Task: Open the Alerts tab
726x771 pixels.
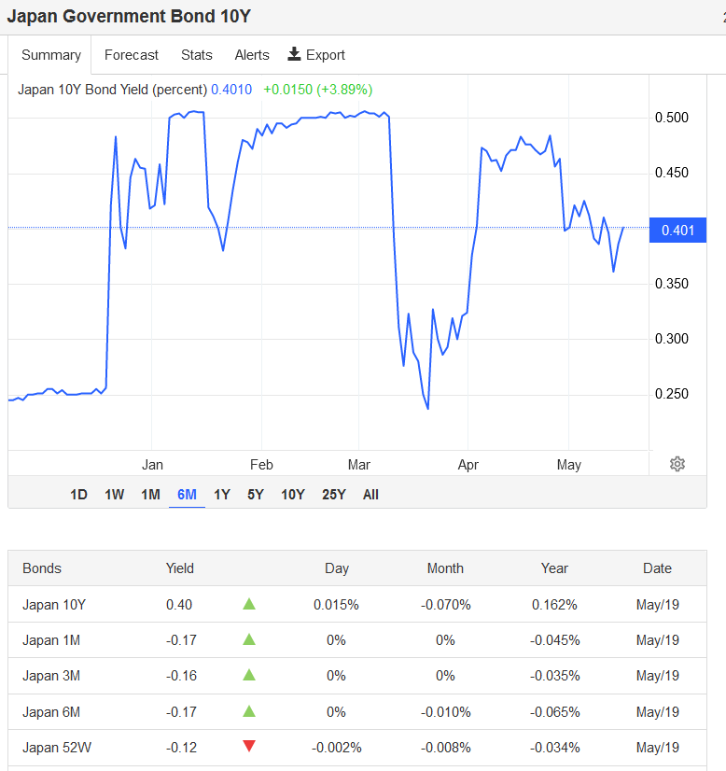Action: tap(252, 54)
